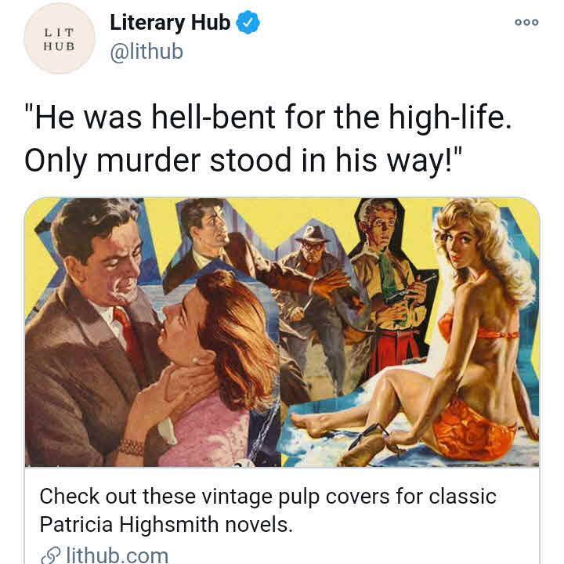Open the @lithub handle
The height and width of the screenshot is (564, 564).
coord(146,52)
